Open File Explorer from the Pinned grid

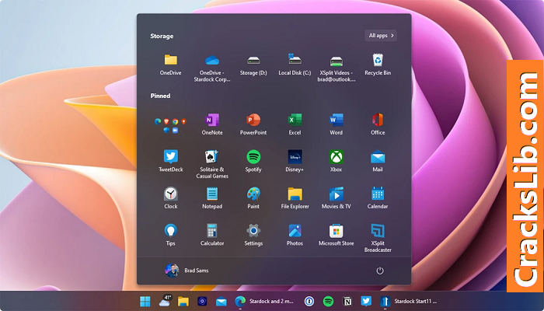(295, 197)
